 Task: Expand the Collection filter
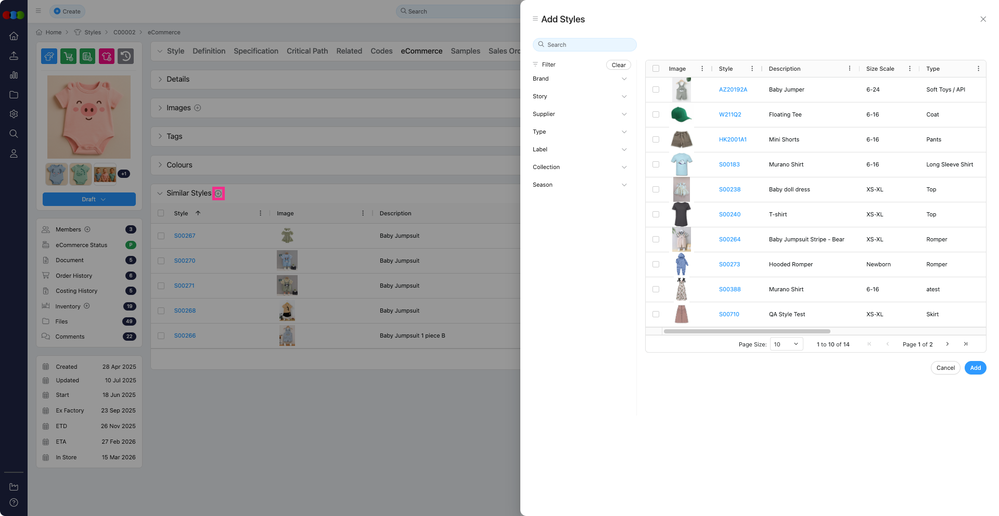coord(624,167)
